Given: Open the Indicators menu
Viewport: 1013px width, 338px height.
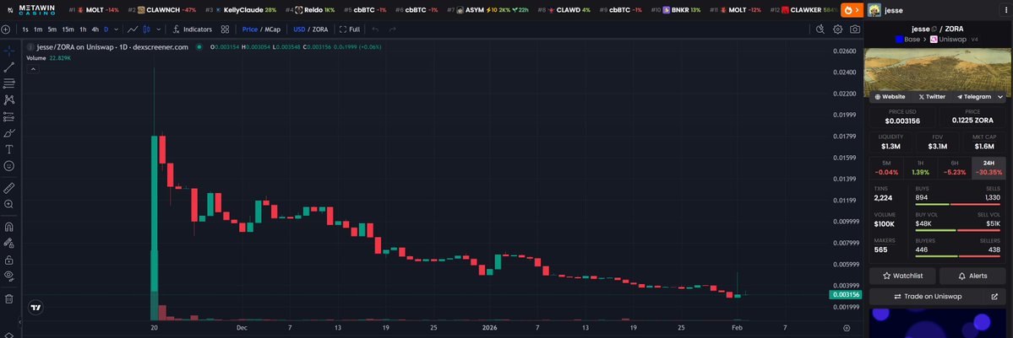Looking at the screenshot, I should click(192, 30).
